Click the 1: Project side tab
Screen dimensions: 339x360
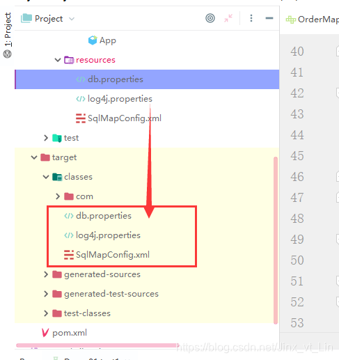pyautogui.click(x=8, y=29)
